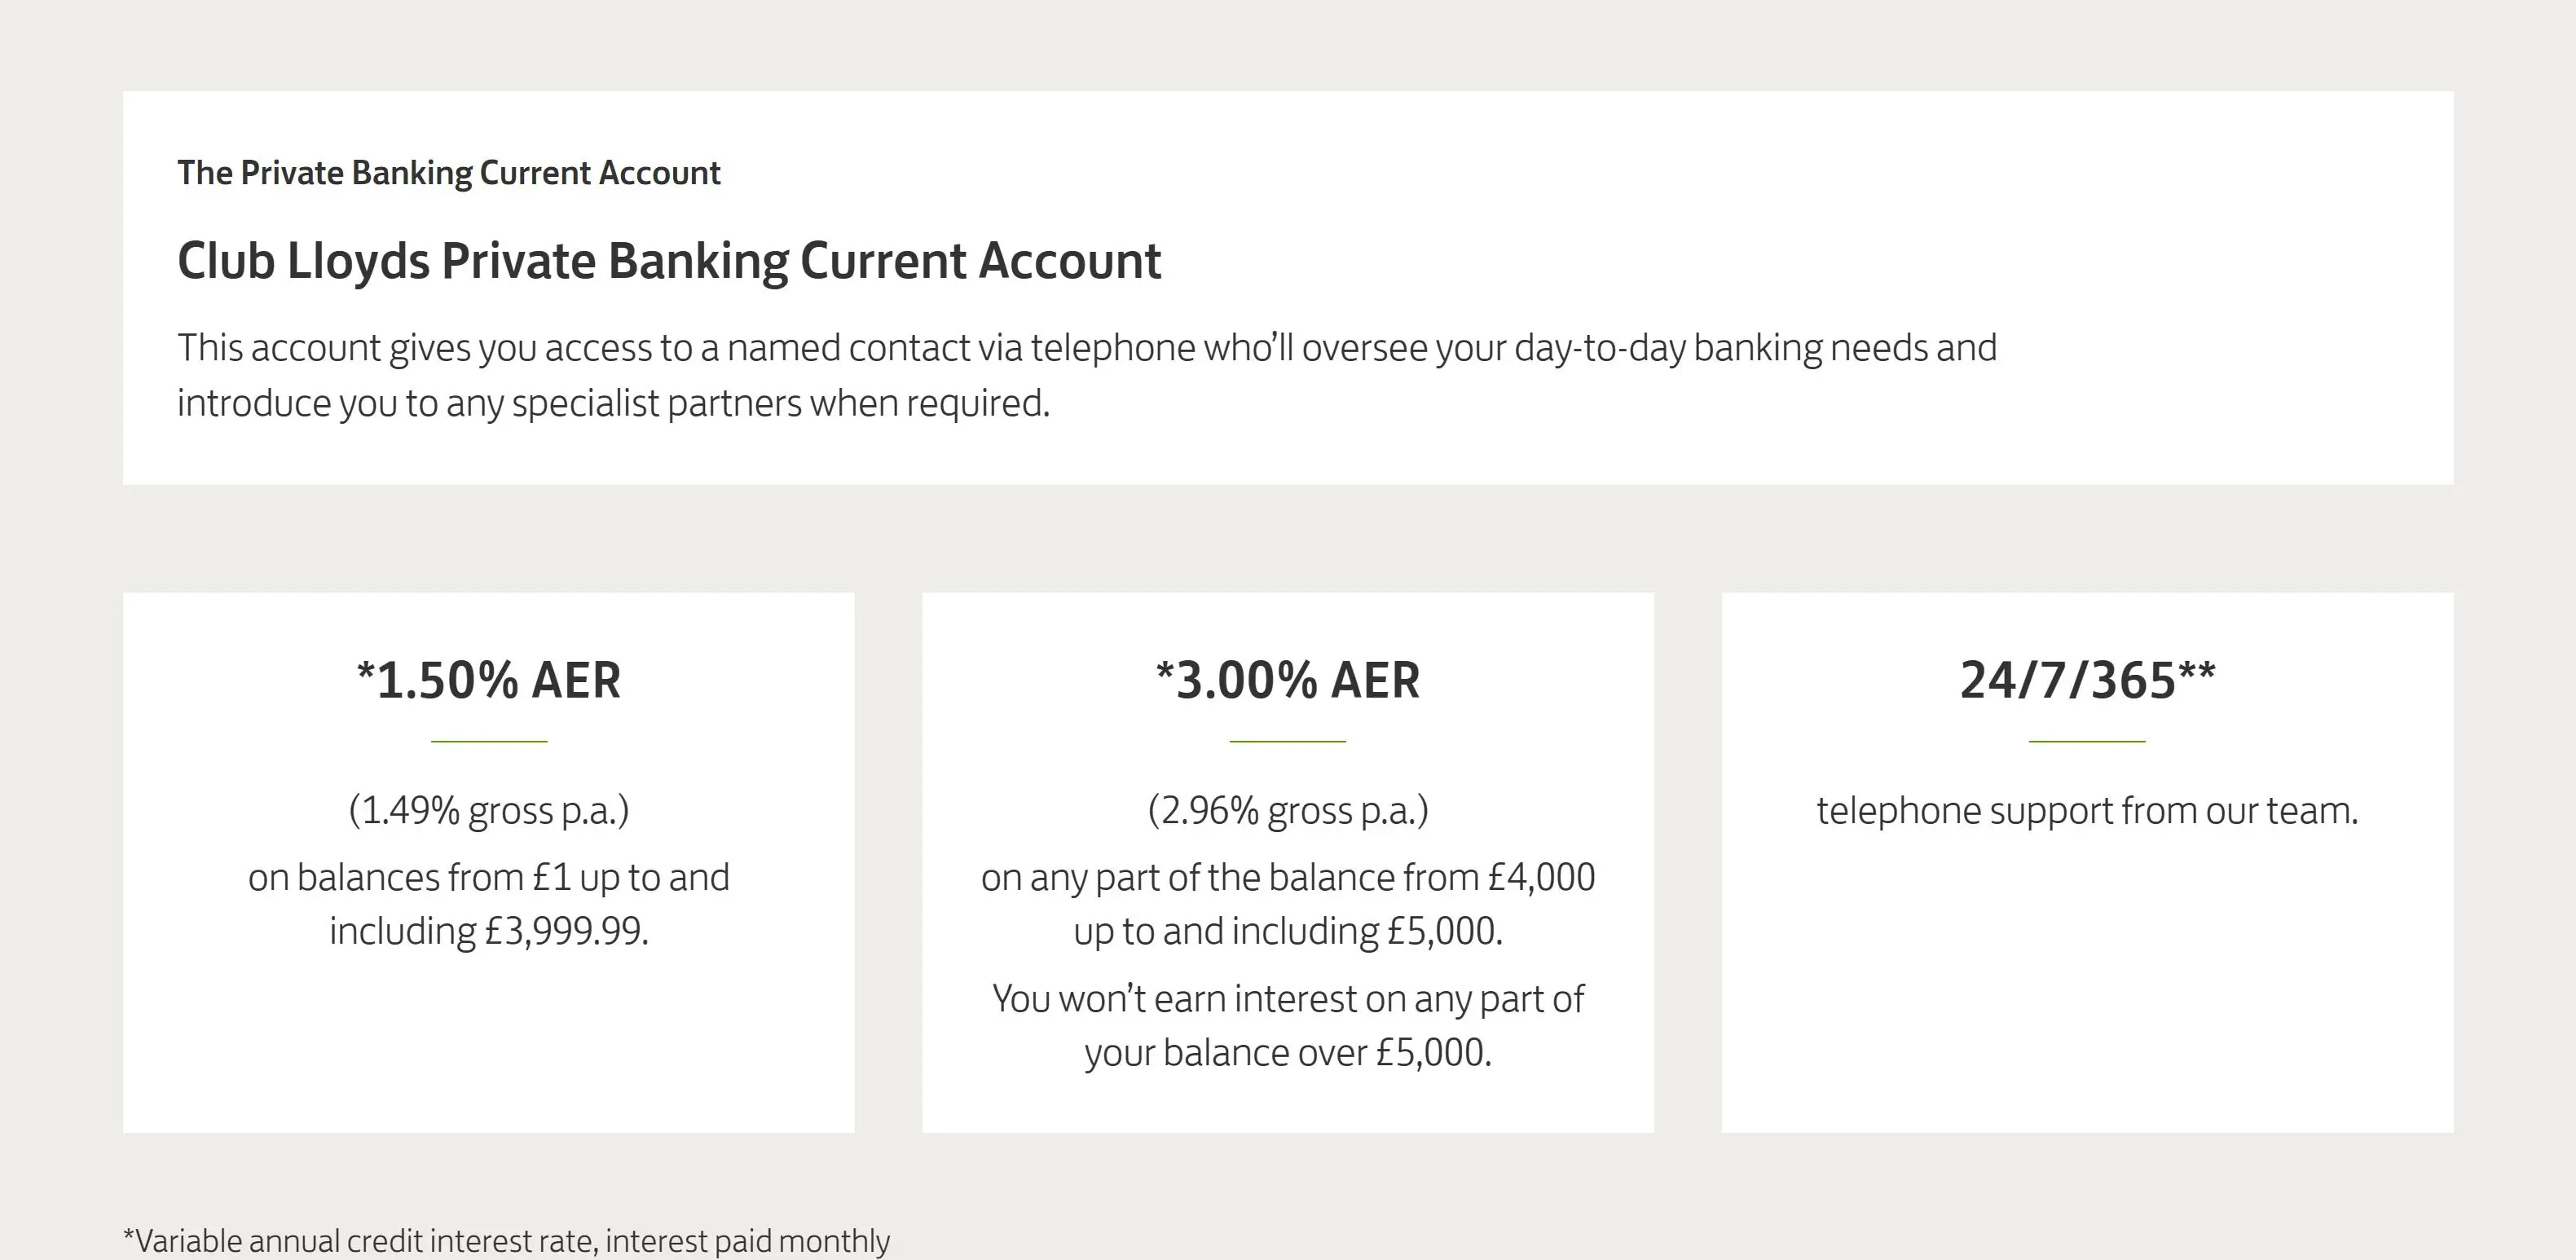Click 'on any part of the balance from £4,000'
This screenshot has width=2576, height=1260.
pos(1288,877)
